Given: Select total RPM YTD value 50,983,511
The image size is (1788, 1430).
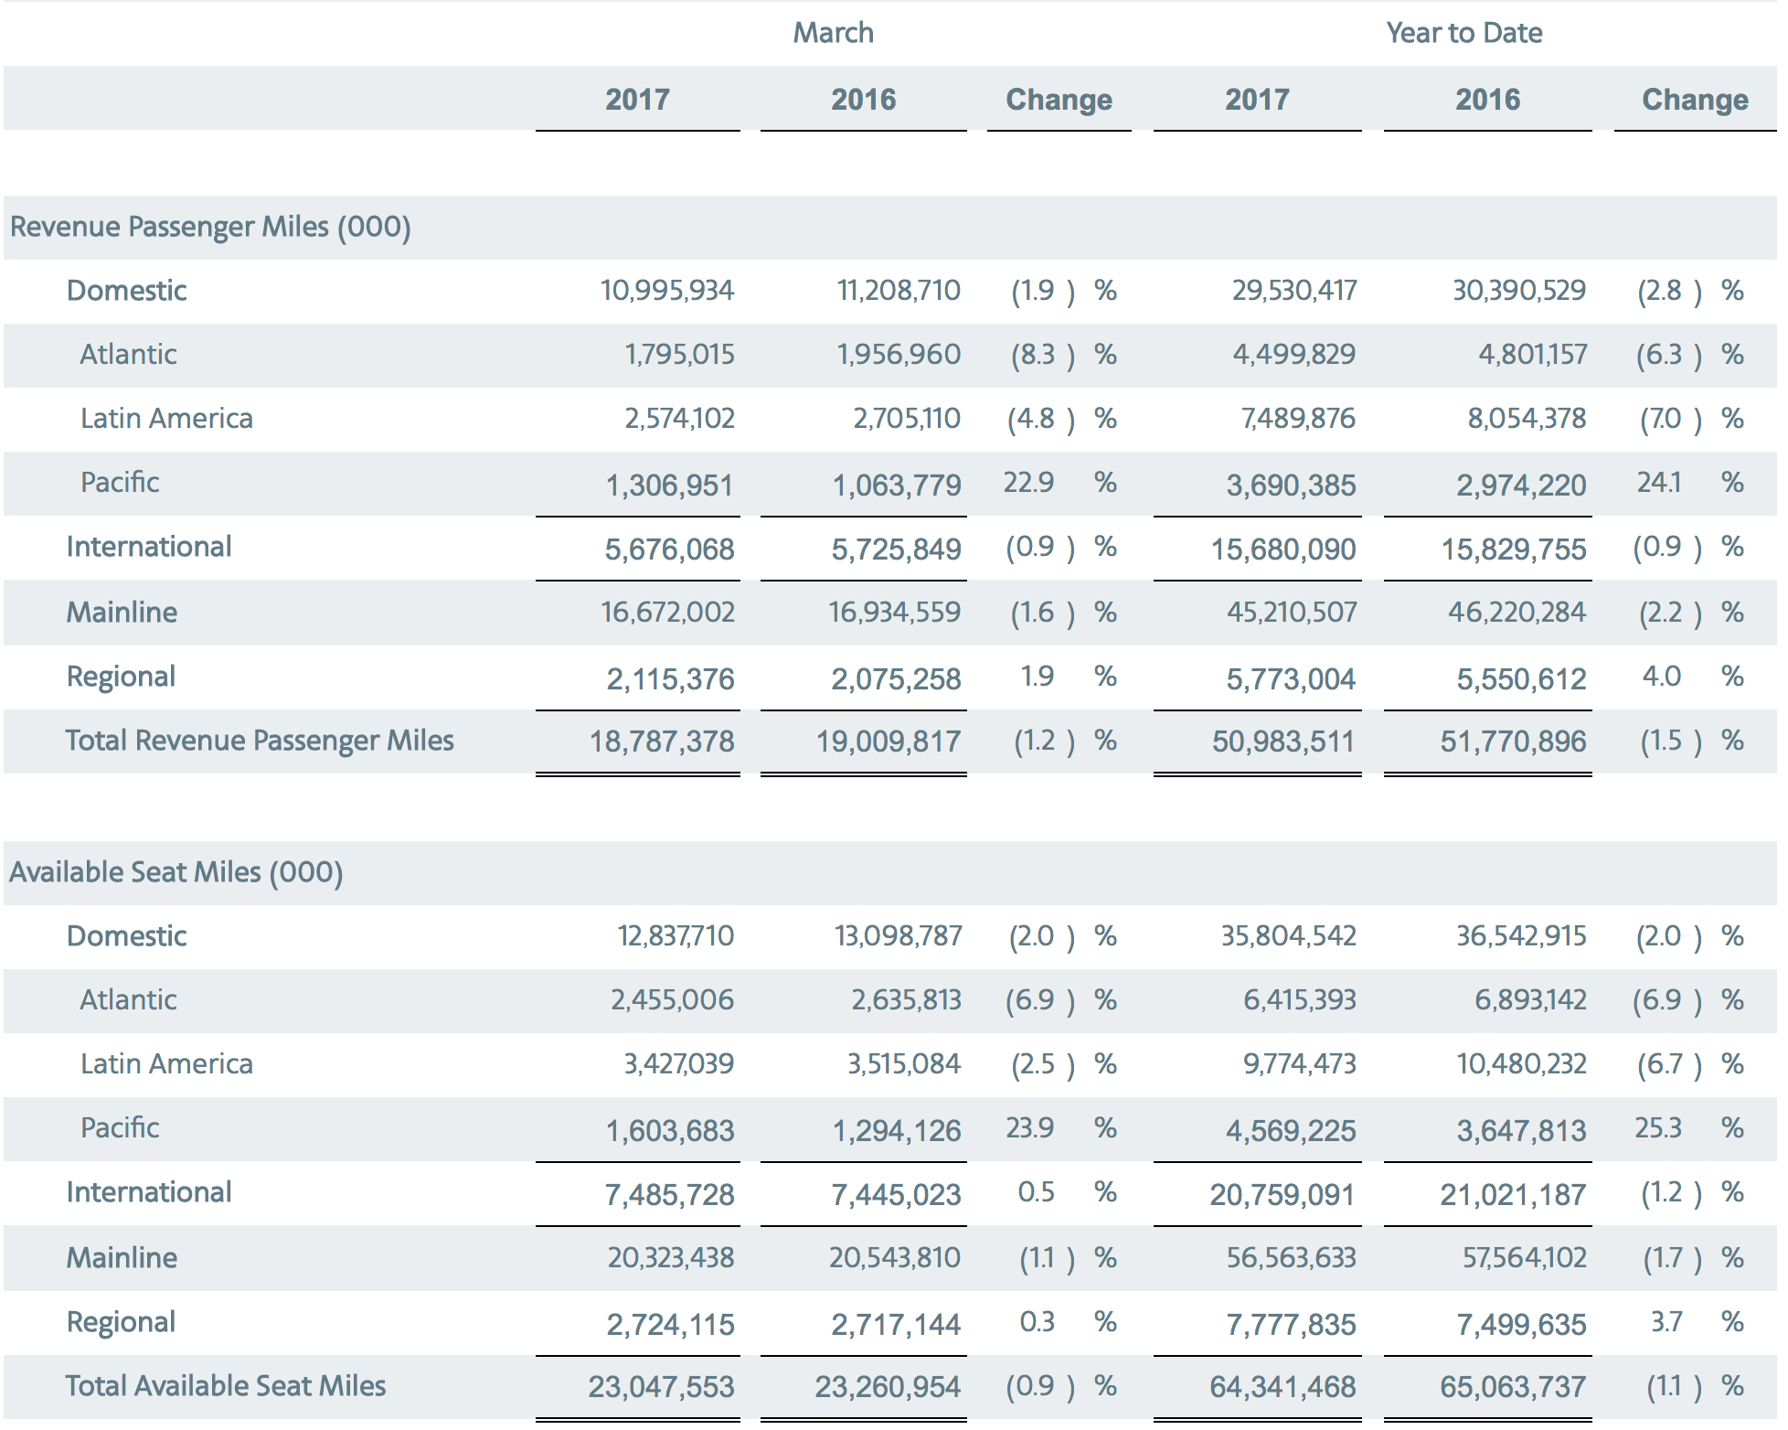Looking at the screenshot, I should click(1283, 742).
